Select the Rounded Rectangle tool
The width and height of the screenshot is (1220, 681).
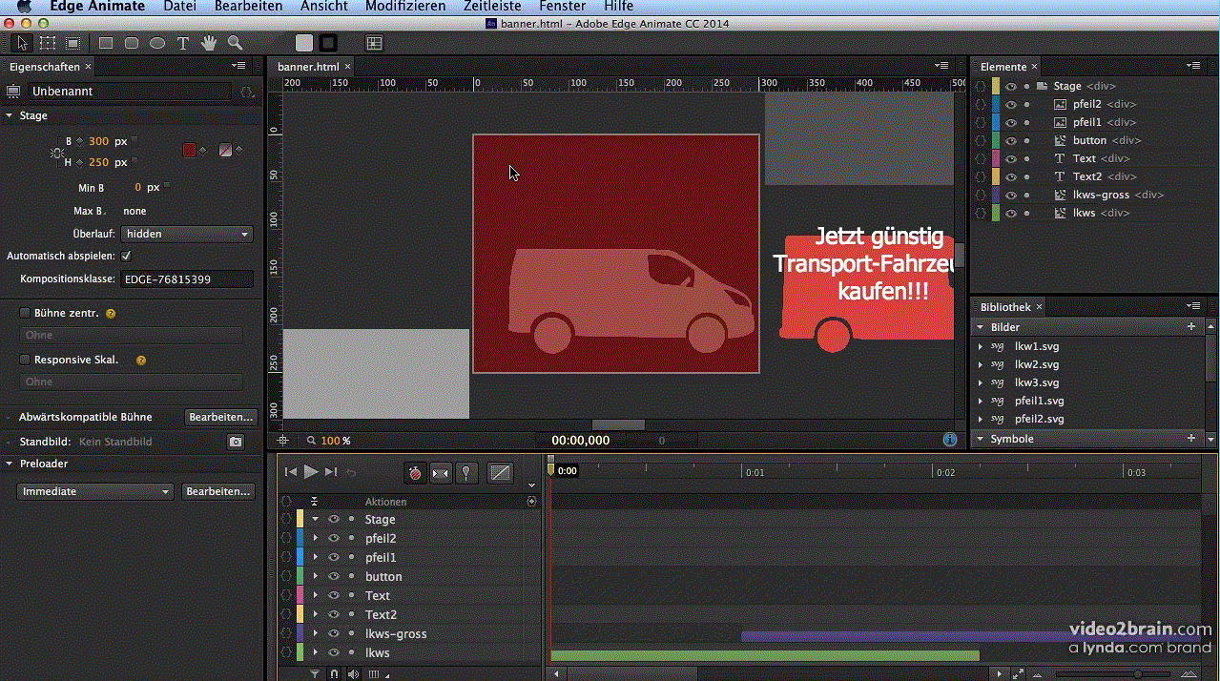(x=132, y=43)
